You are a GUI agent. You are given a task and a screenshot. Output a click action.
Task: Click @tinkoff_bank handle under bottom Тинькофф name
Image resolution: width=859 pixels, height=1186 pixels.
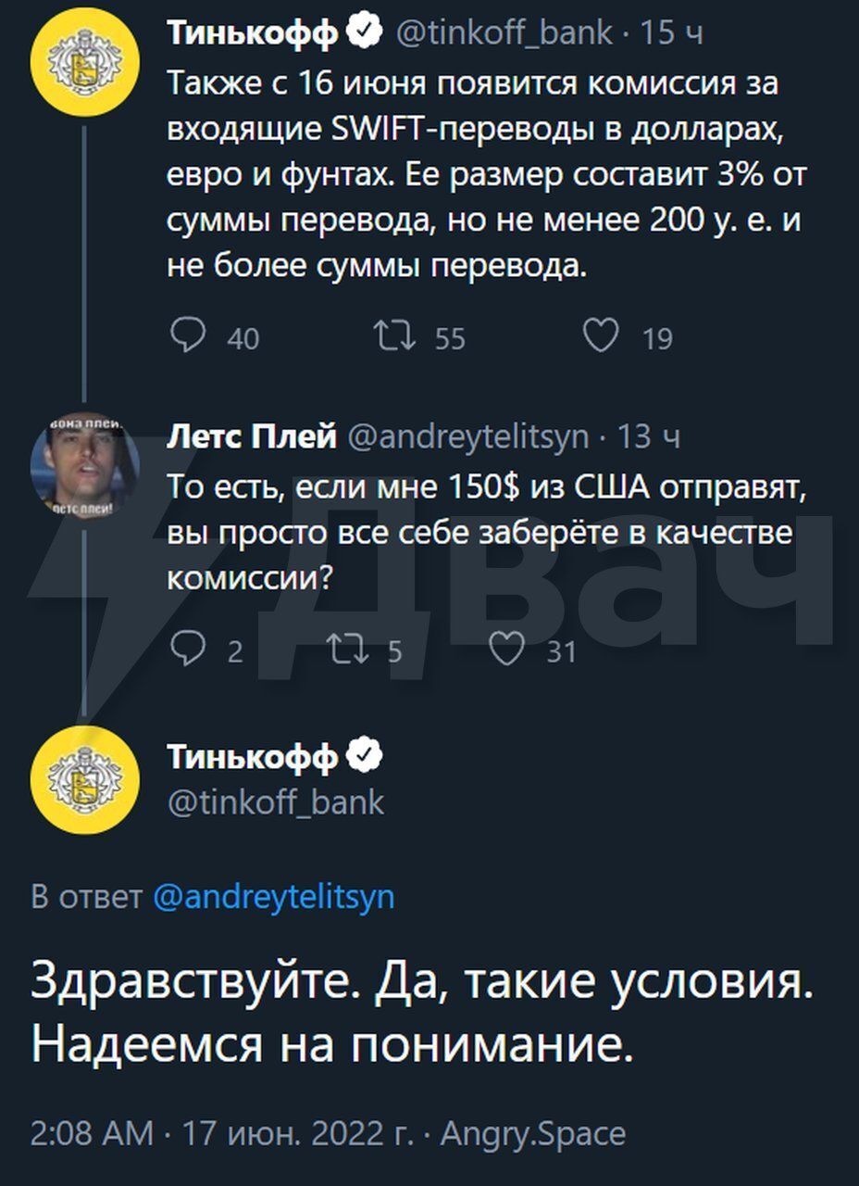coord(275,801)
